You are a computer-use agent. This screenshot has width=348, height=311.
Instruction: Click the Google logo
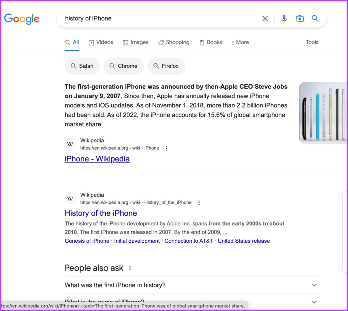point(22,19)
